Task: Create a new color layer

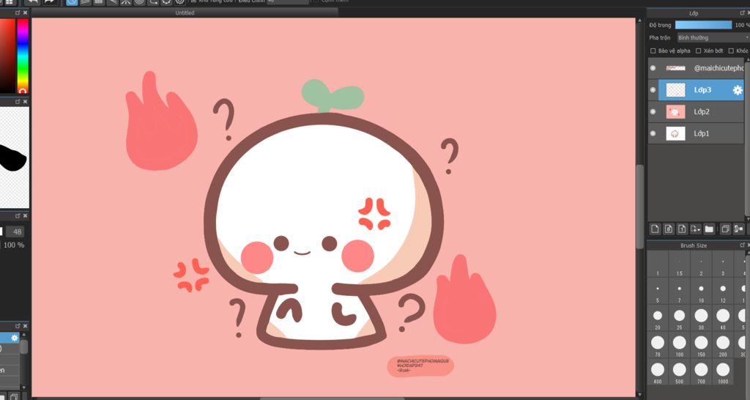Action: 655,229
